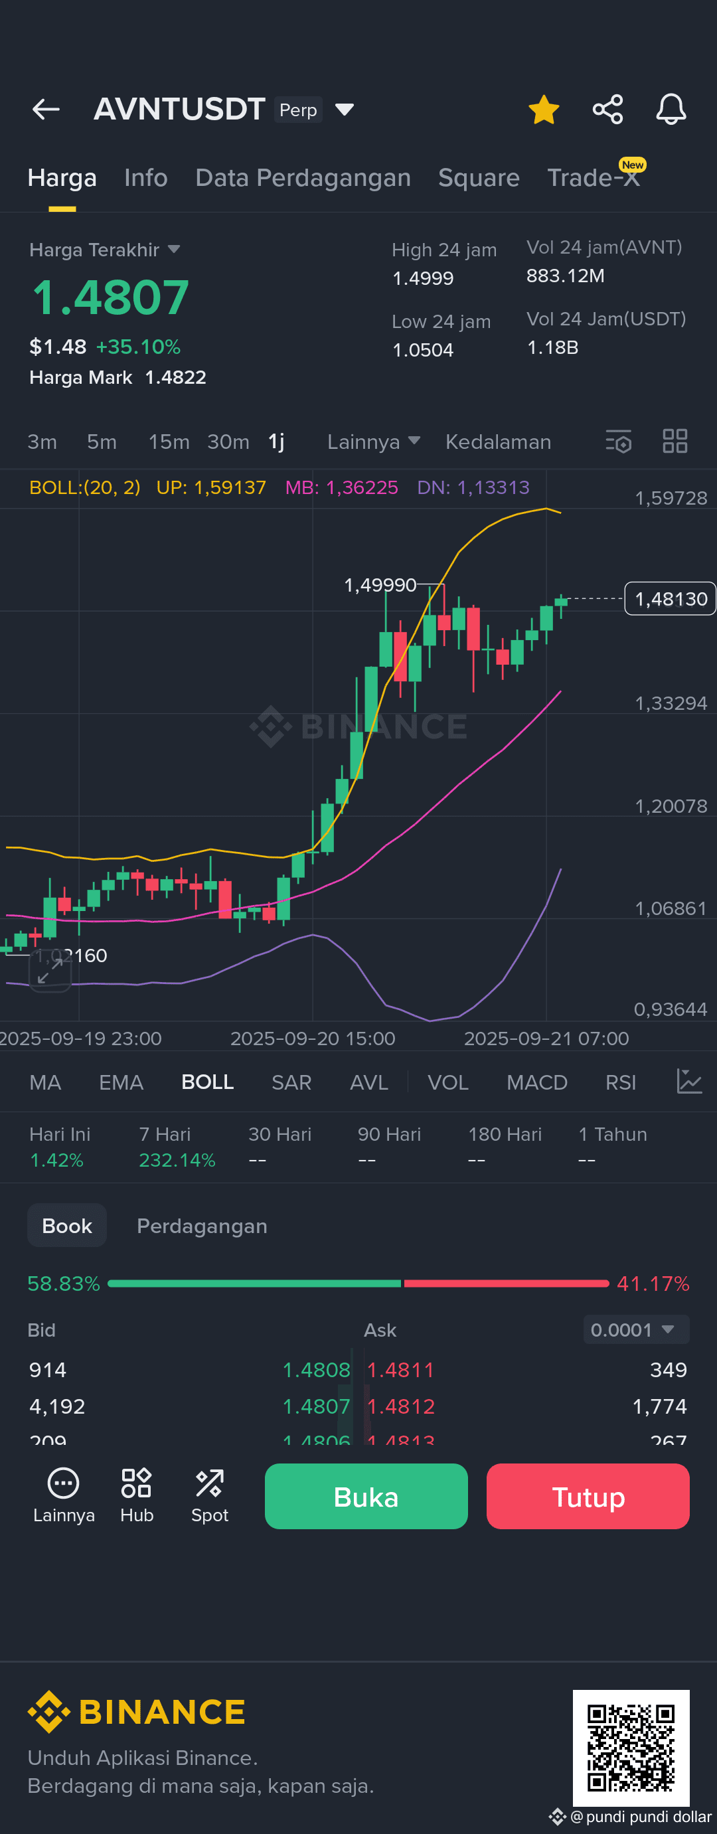Screen dimensions: 717x1834
Task: Select the Perdagangan tab
Action: 202,1226
